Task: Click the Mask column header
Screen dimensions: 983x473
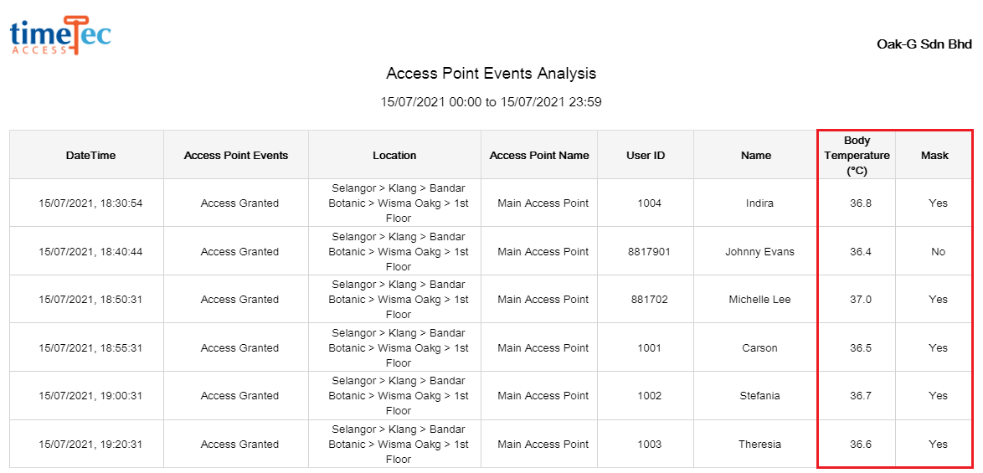Action: tap(934, 155)
